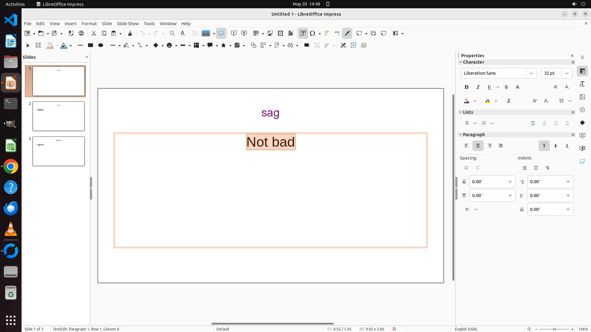Screen dimensions: 591x332
Task: Select the Ellipse shape tool
Action: (100, 45)
